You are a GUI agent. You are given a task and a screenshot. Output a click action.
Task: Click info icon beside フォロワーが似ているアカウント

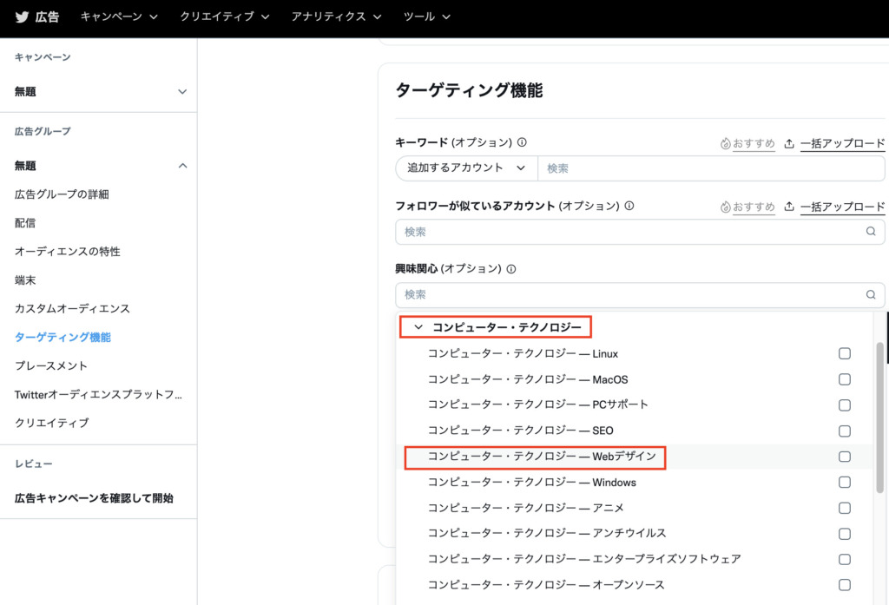point(629,207)
